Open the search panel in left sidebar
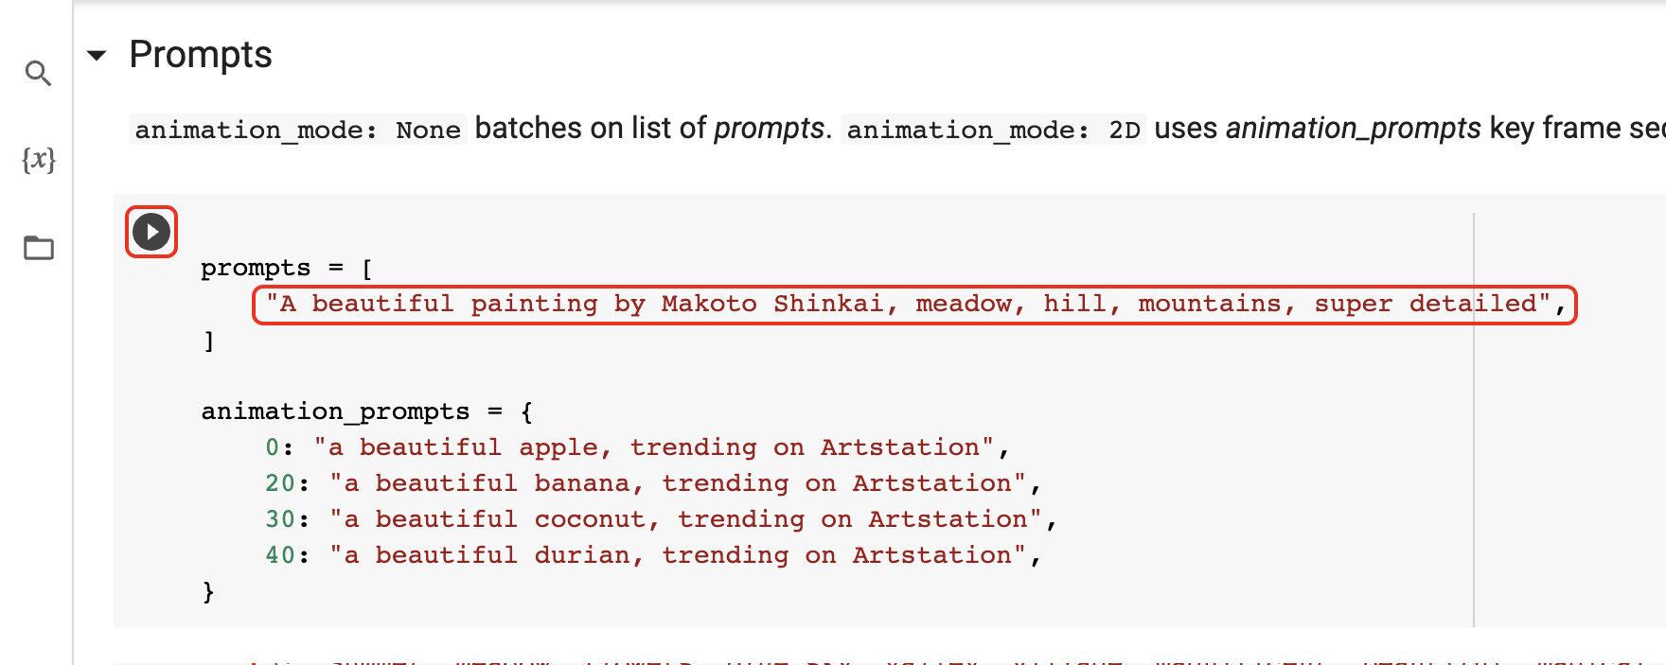1666x665 pixels. point(38,74)
